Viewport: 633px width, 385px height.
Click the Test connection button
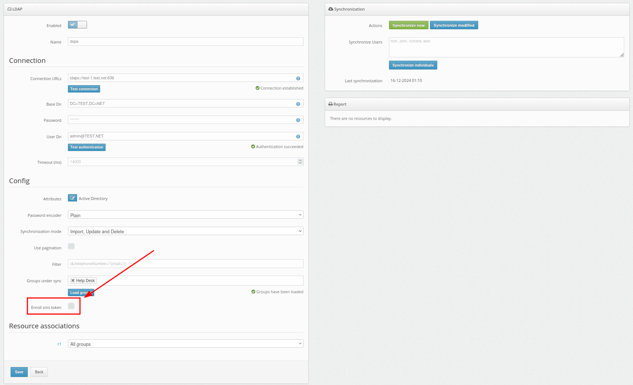(84, 89)
